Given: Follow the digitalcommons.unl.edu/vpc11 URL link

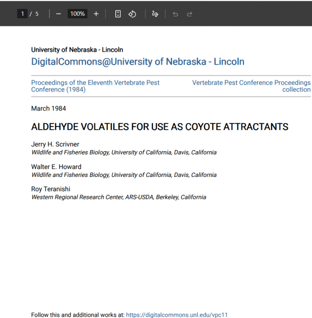Looking at the screenshot, I should [176, 315].
